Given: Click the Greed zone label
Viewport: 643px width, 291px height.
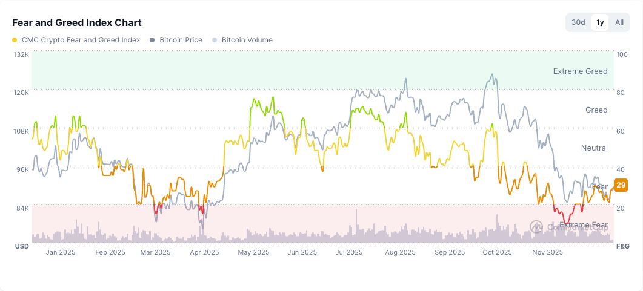Looking at the screenshot, I should click(x=596, y=110).
